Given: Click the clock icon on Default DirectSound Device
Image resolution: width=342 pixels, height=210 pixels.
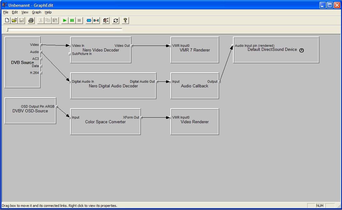Looking at the screenshot, I should point(302,50).
